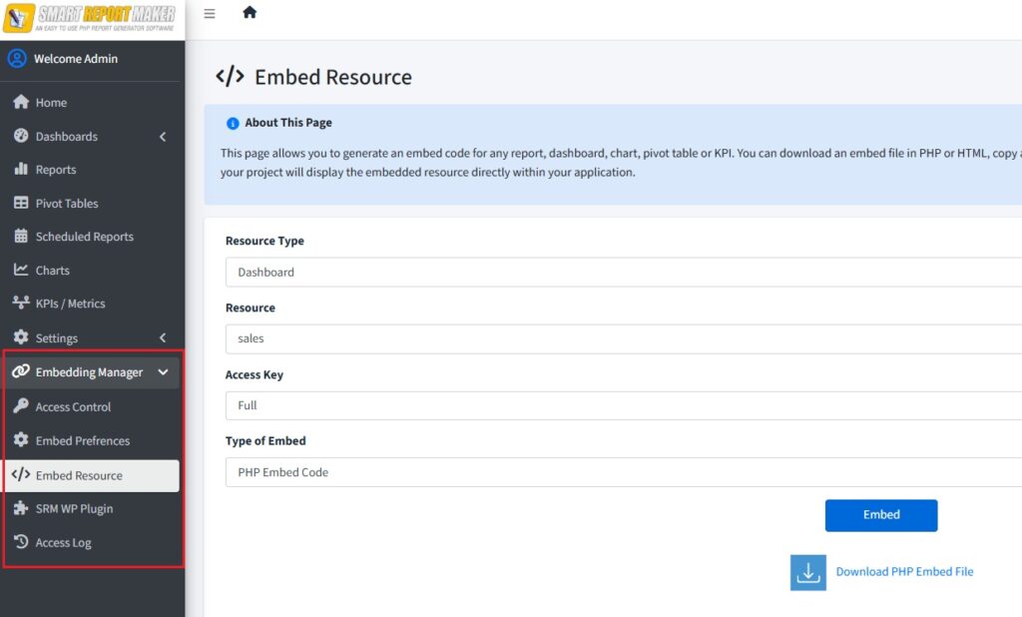Select the Access Control key icon

coord(20,406)
